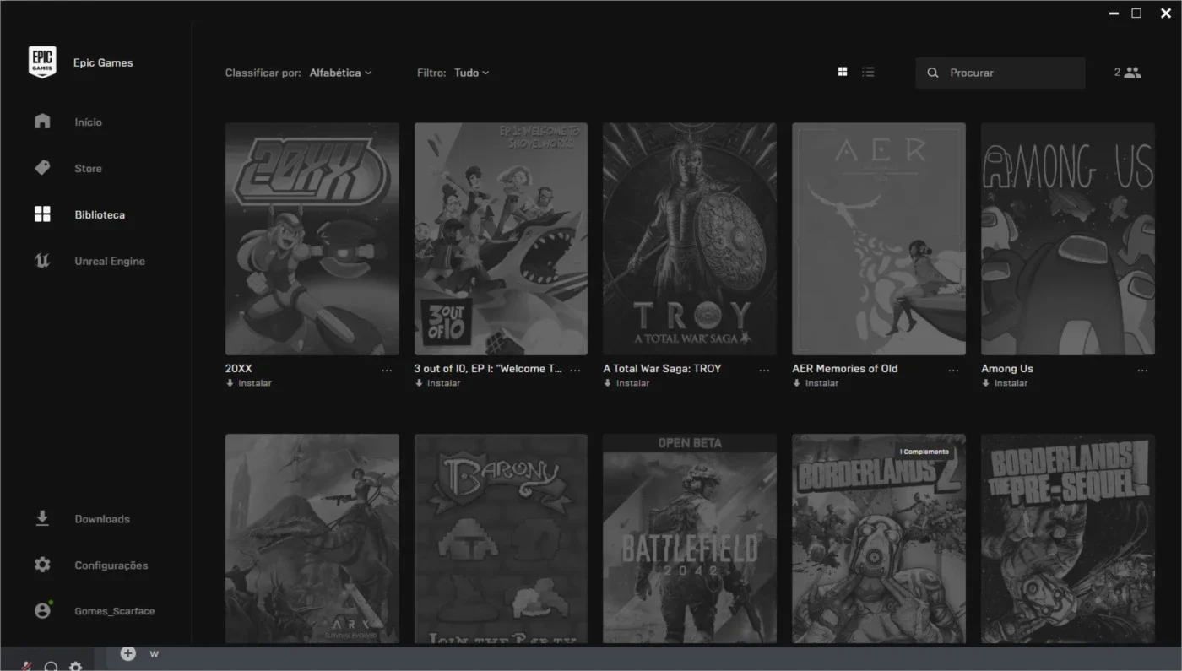Screen dimensions: 1182x671
Task: Open Configurações using the gear icon
Action: click(x=42, y=565)
